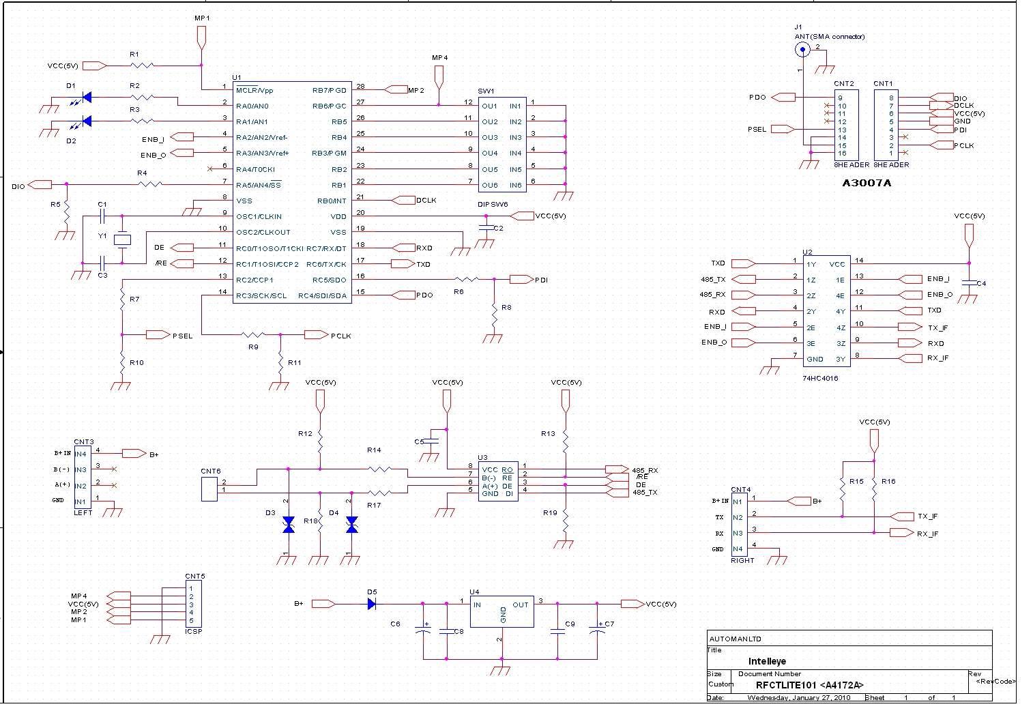Click the AUTOMANLTD company name
Image resolution: width=1033 pixels, height=713 pixels.
pyautogui.click(x=736, y=639)
